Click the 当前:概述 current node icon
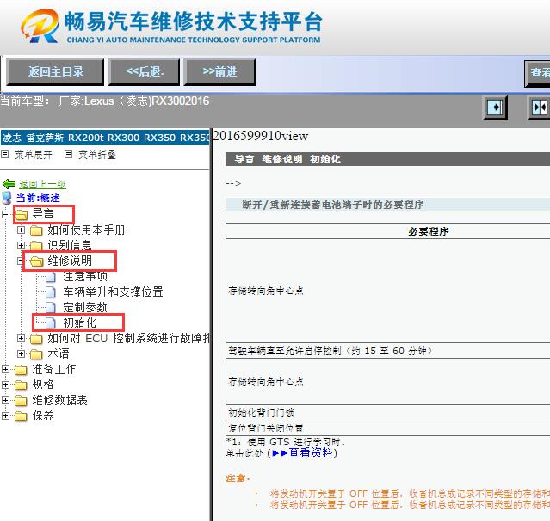Viewport: 550px width, 521px height. [7, 198]
